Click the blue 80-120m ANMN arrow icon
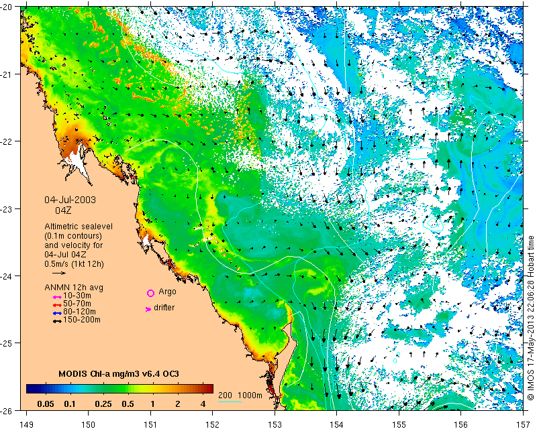The image size is (537, 429). [57, 313]
